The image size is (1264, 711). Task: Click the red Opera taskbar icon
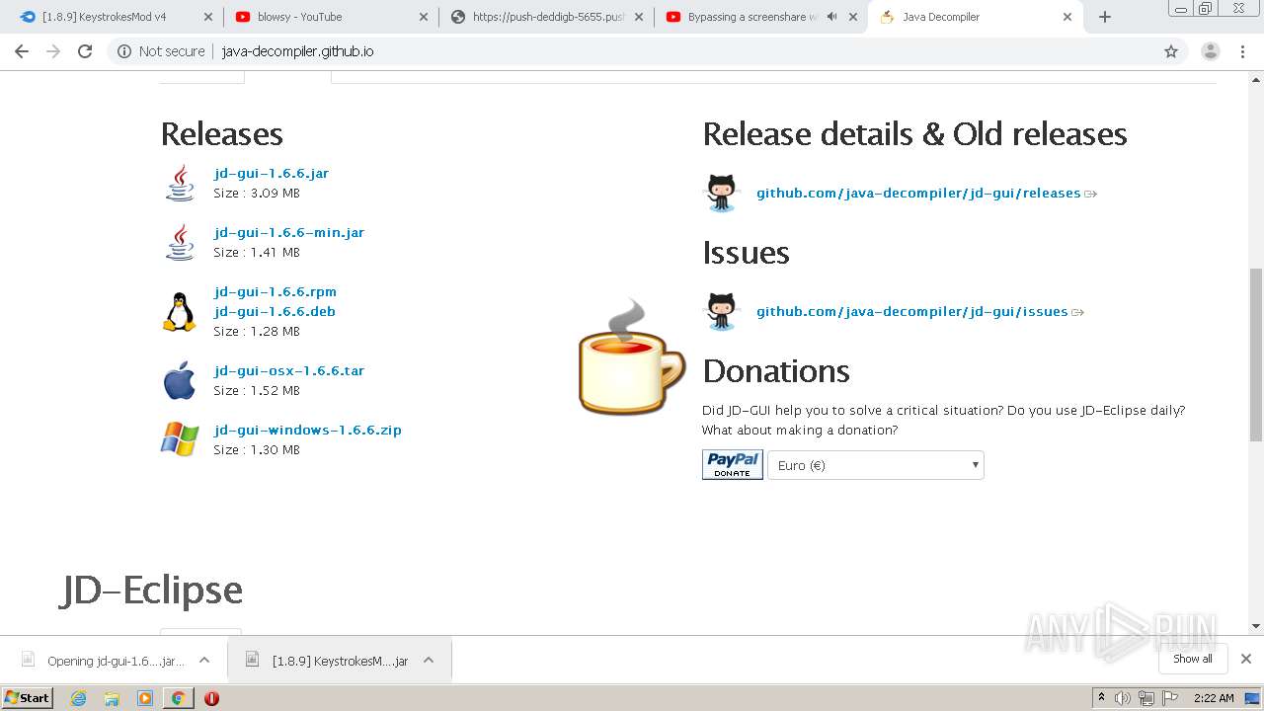(211, 698)
